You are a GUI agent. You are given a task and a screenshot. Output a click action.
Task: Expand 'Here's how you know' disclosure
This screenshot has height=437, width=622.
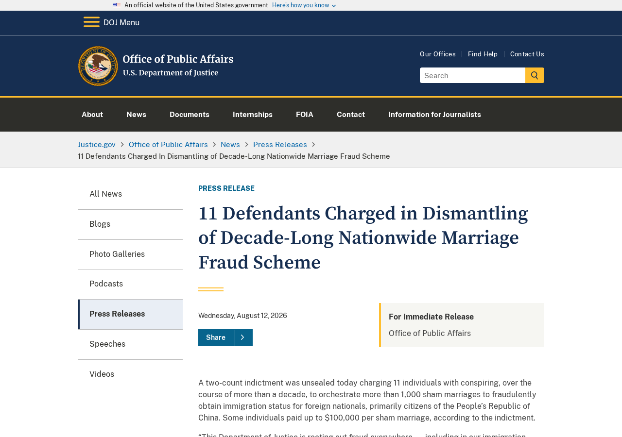click(x=304, y=5)
